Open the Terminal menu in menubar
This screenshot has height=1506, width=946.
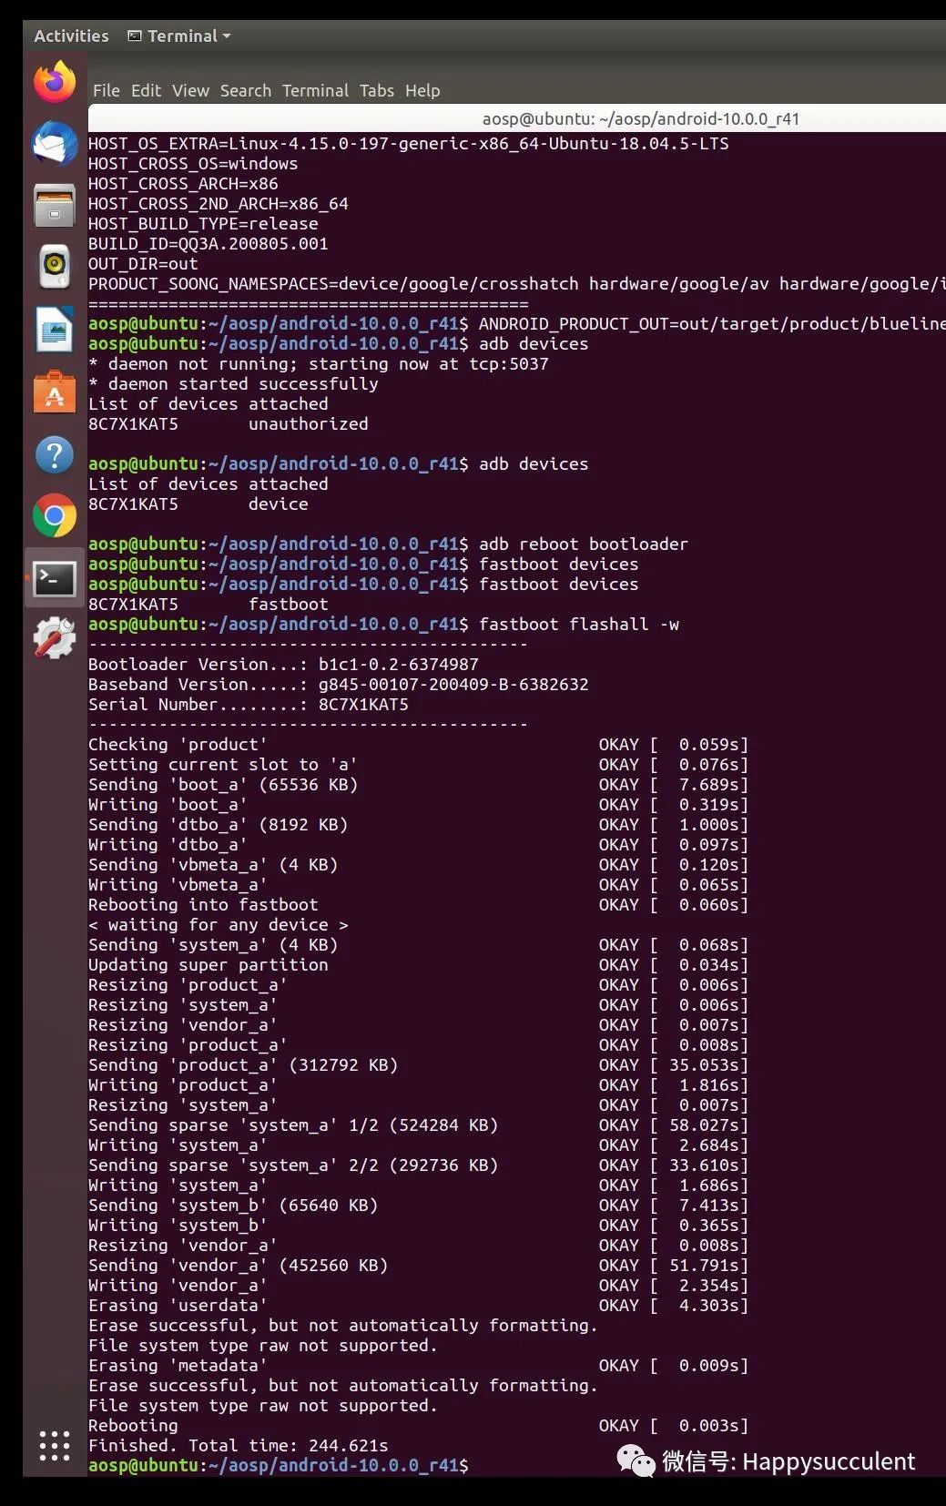tap(315, 90)
